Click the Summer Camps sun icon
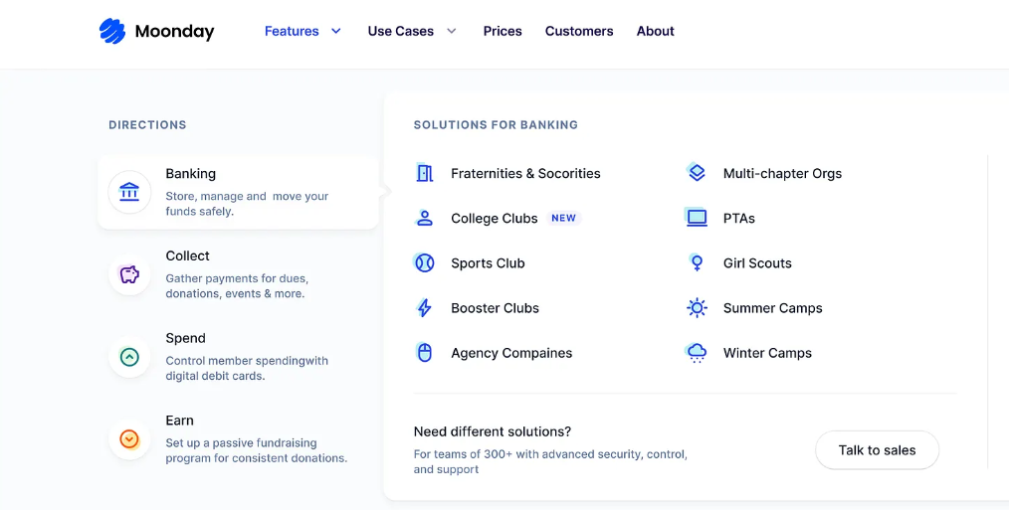Image resolution: width=1009 pixels, height=510 pixels. (698, 308)
